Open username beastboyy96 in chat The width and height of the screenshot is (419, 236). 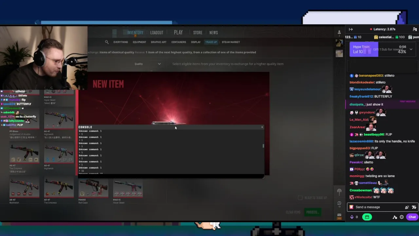pyautogui.click(x=374, y=134)
